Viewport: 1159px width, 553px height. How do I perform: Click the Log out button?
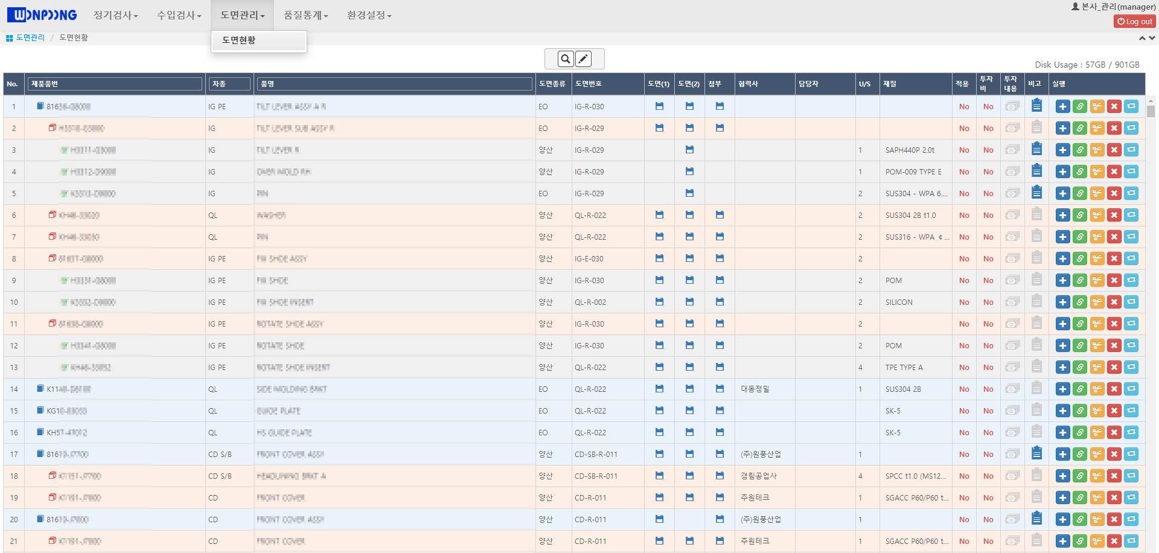tap(1135, 21)
